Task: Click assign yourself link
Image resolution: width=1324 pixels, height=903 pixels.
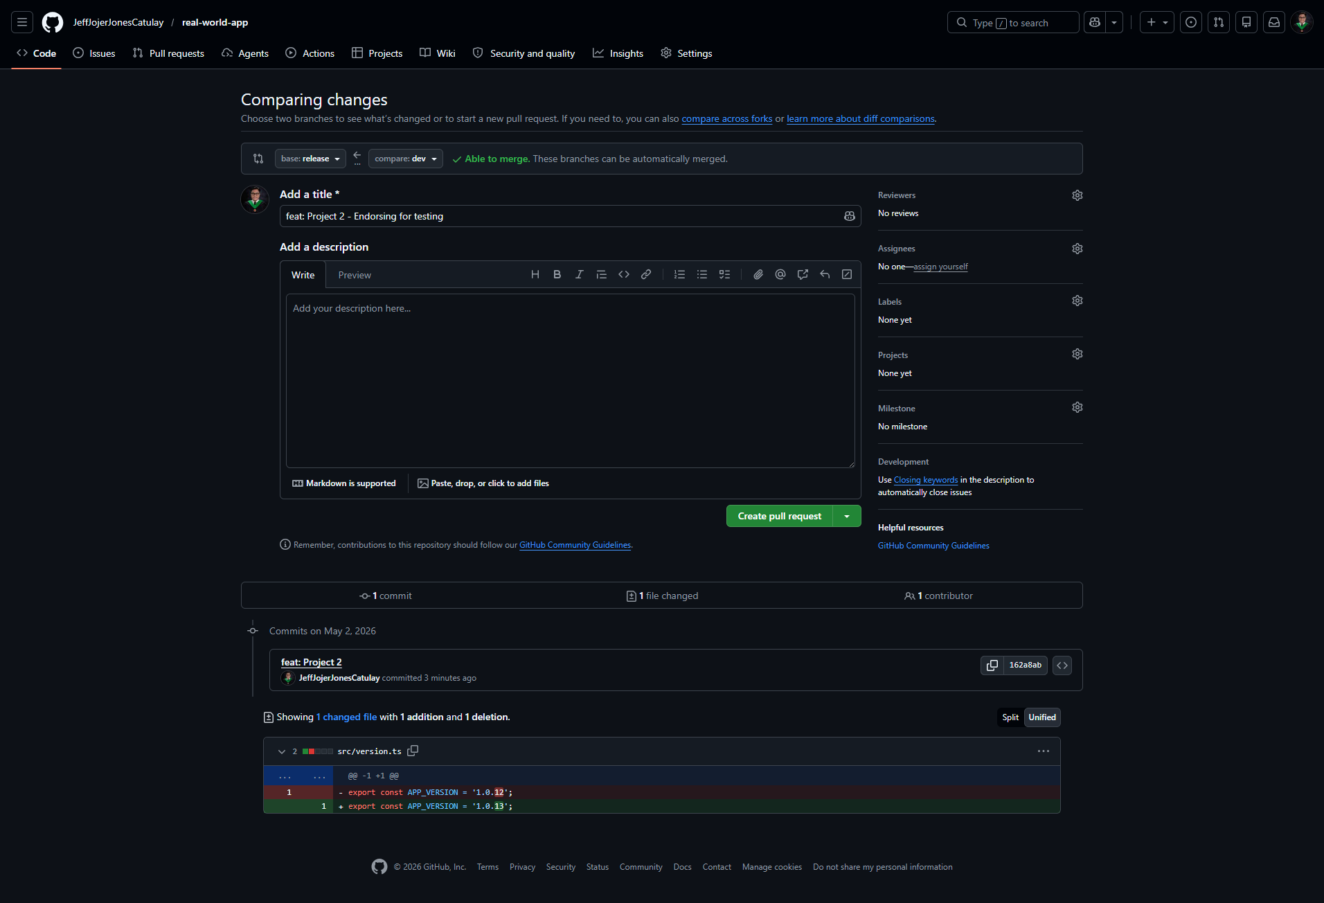Action: (x=940, y=267)
